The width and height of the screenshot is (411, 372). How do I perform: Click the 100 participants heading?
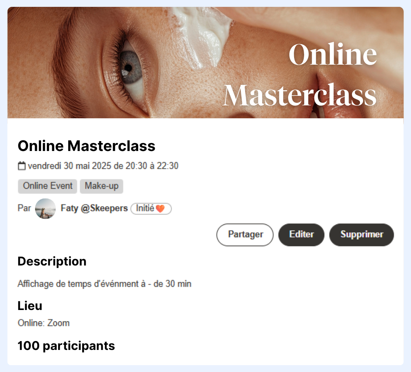pyautogui.click(x=66, y=346)
